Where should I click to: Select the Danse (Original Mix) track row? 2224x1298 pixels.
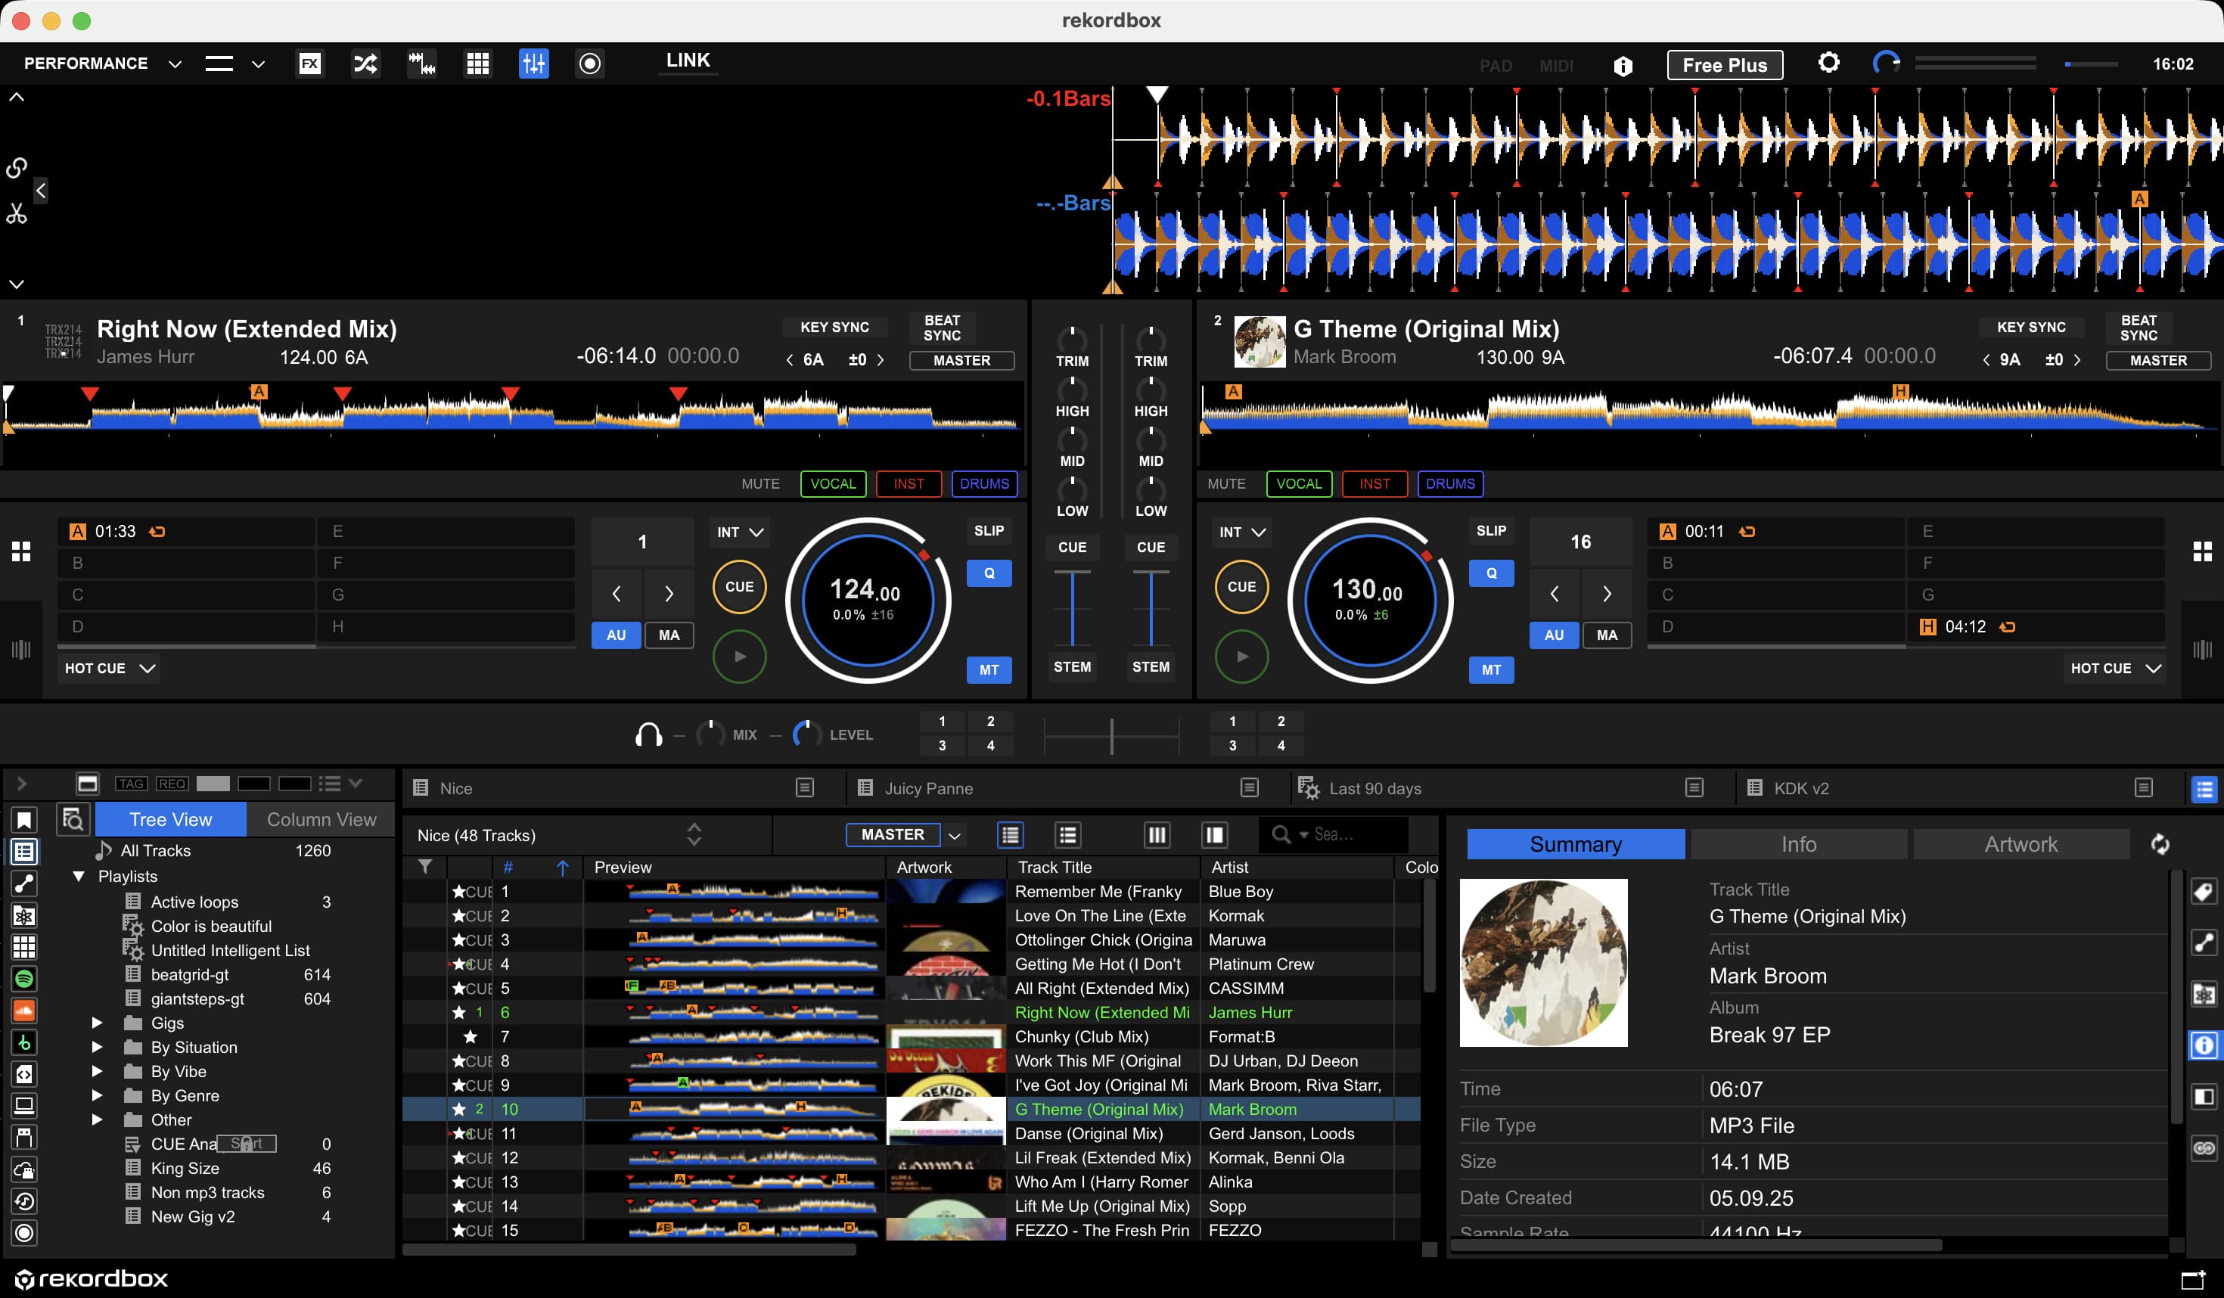click(911, 1133)
